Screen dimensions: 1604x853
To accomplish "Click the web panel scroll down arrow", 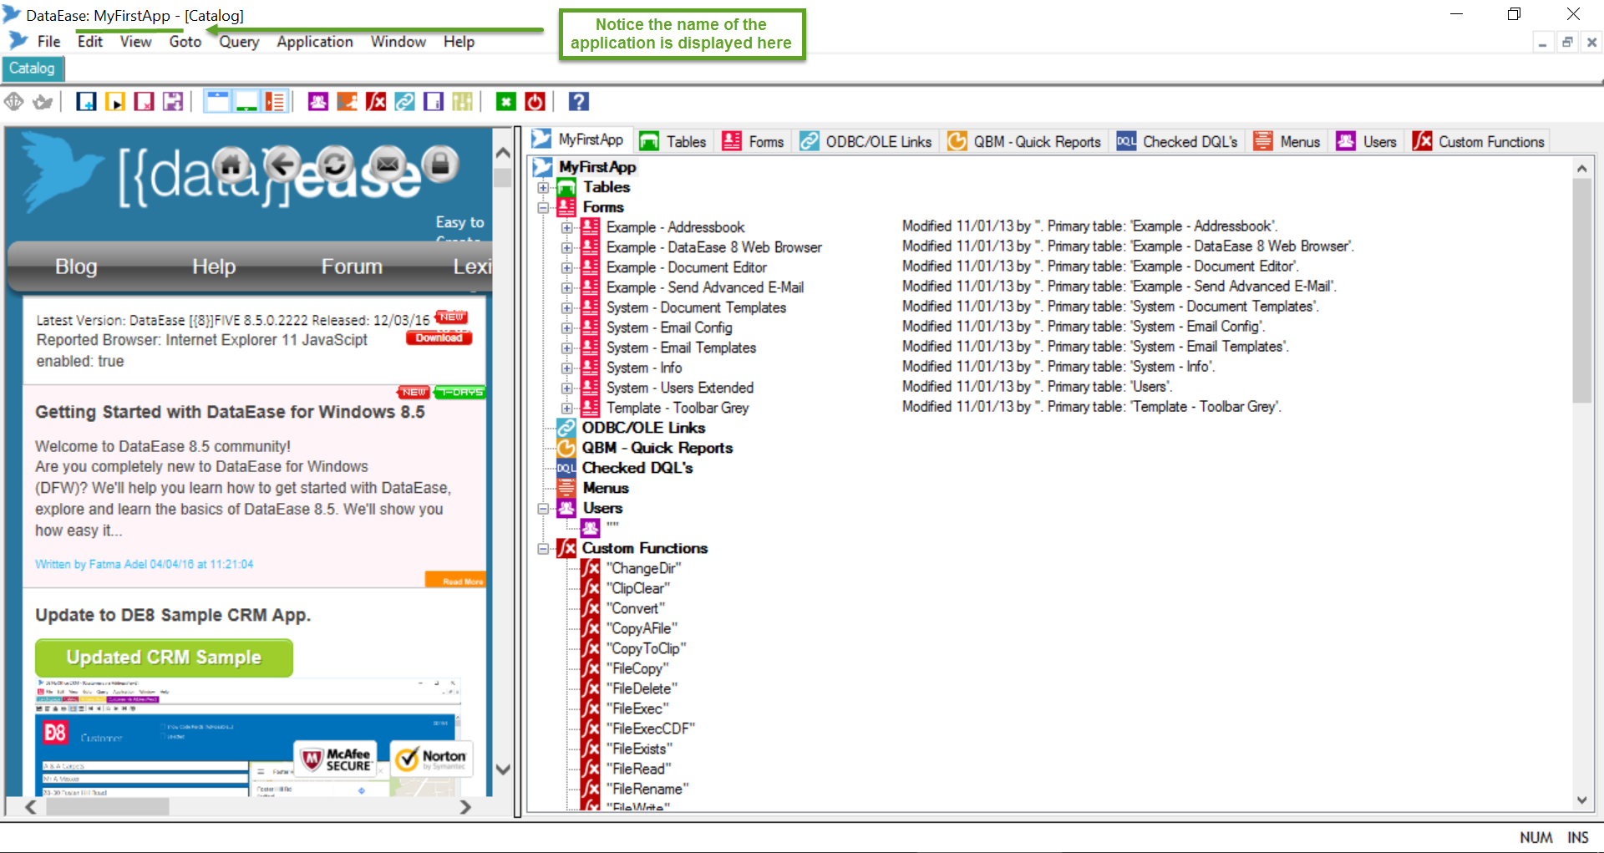I will (503, 769).
